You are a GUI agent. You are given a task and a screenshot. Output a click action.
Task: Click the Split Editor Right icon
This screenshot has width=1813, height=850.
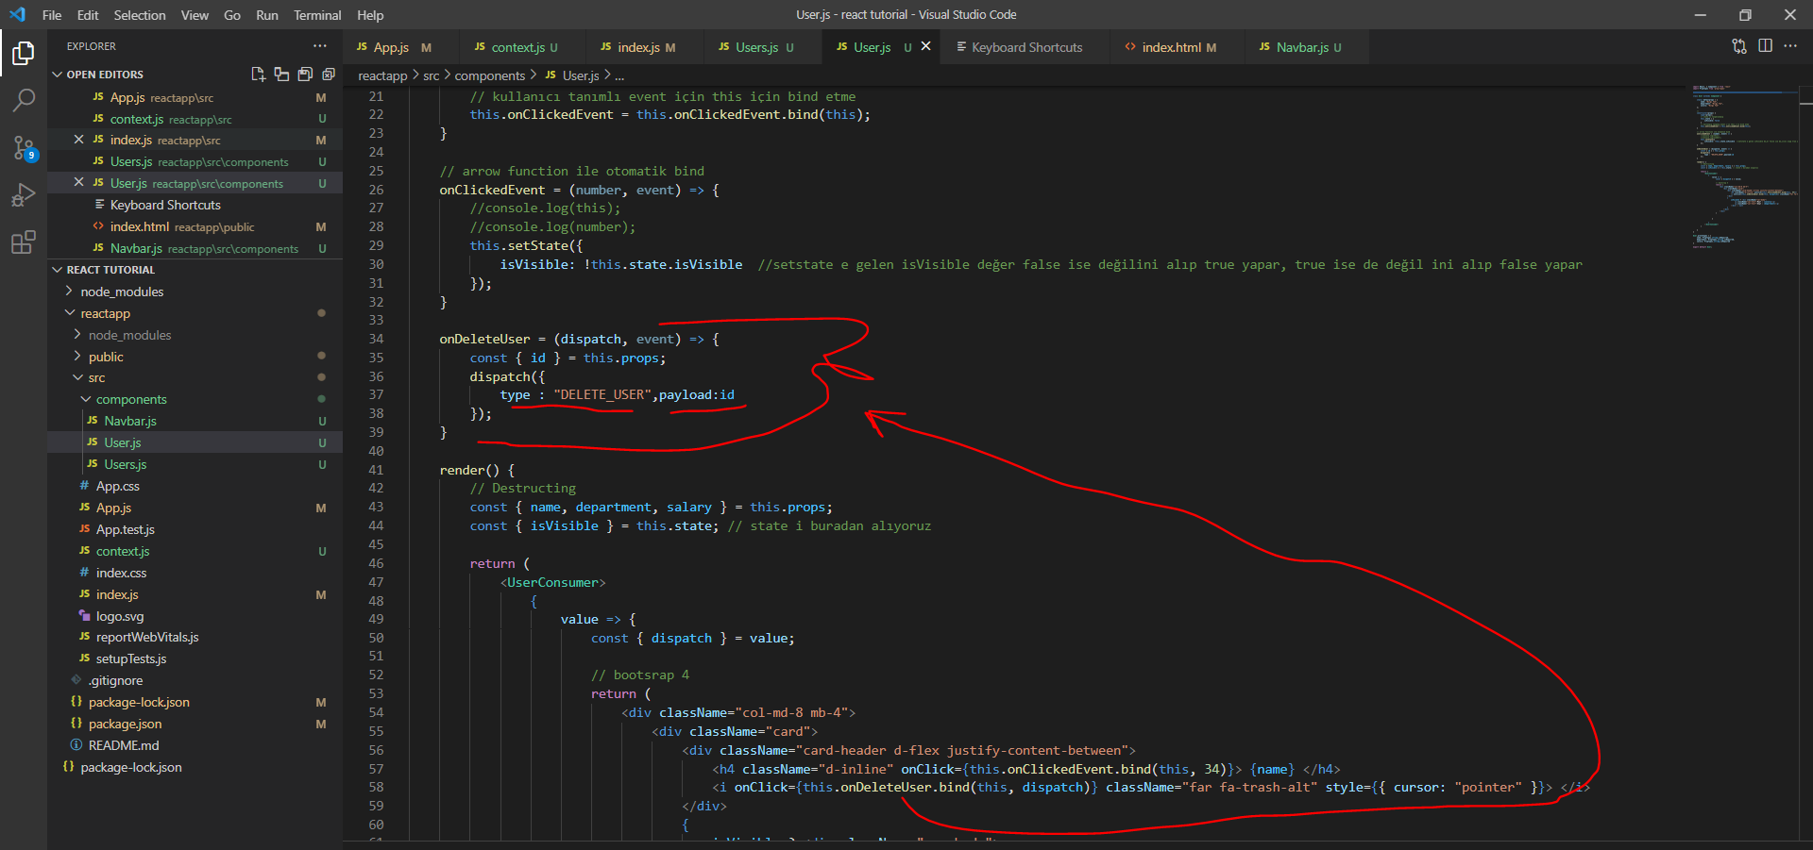click(x=1765, y=46)
